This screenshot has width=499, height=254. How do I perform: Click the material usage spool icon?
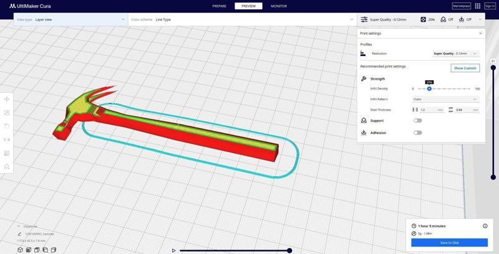point(414,233)
